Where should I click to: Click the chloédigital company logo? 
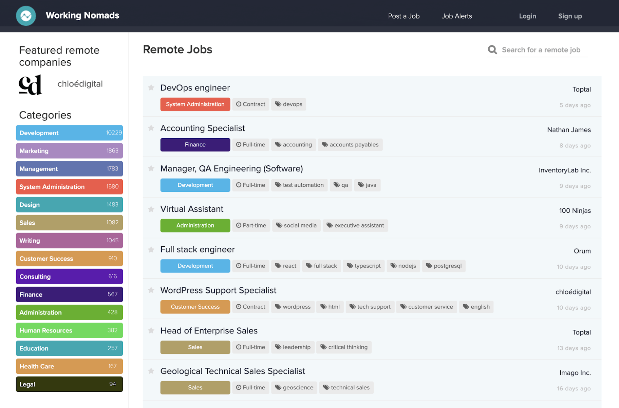[x=31, y=85]
